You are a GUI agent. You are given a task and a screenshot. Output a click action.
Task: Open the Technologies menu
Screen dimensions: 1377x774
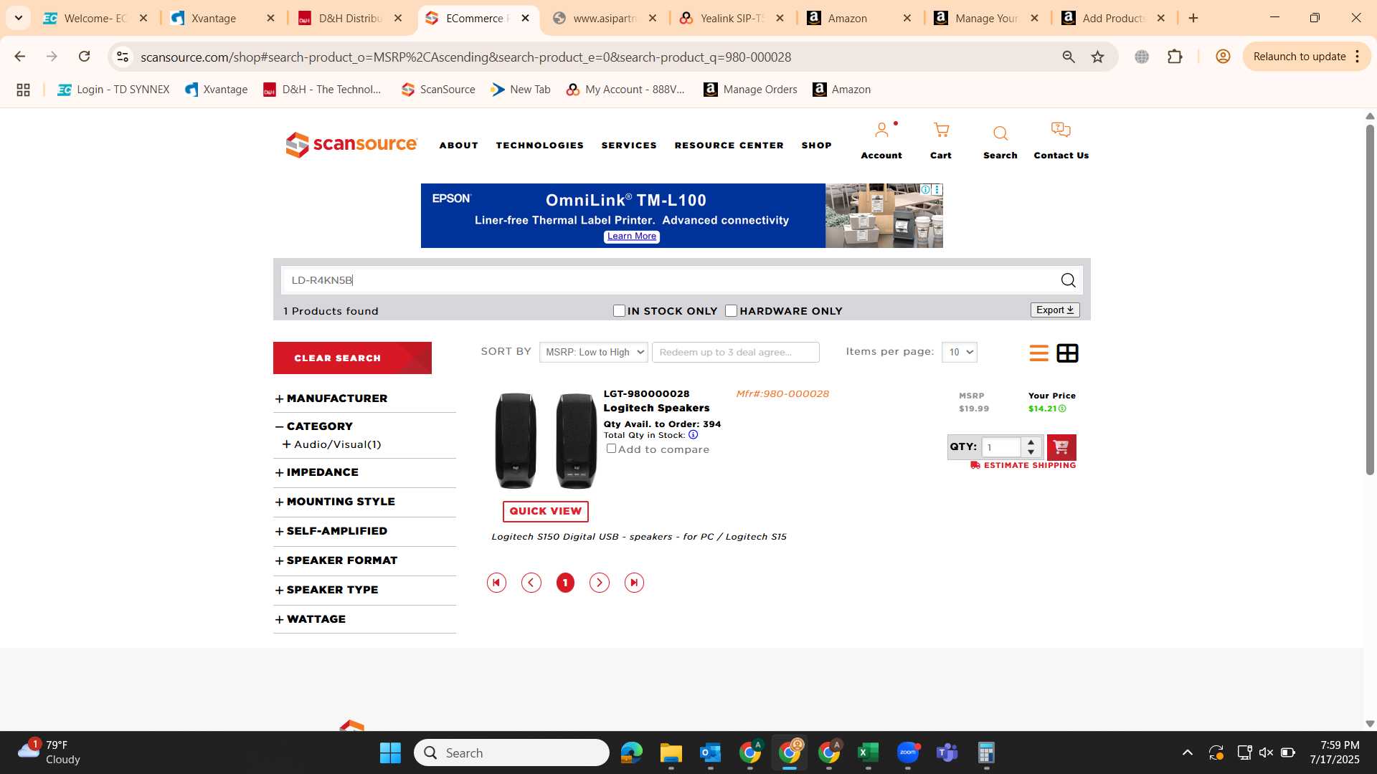pos(539,145)
